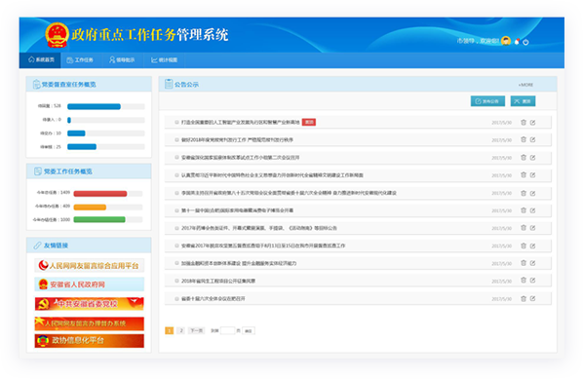583x379 pixels.
Task: Edit the 第十一届中国(合肥) announcement
Action: pos(533,210)
